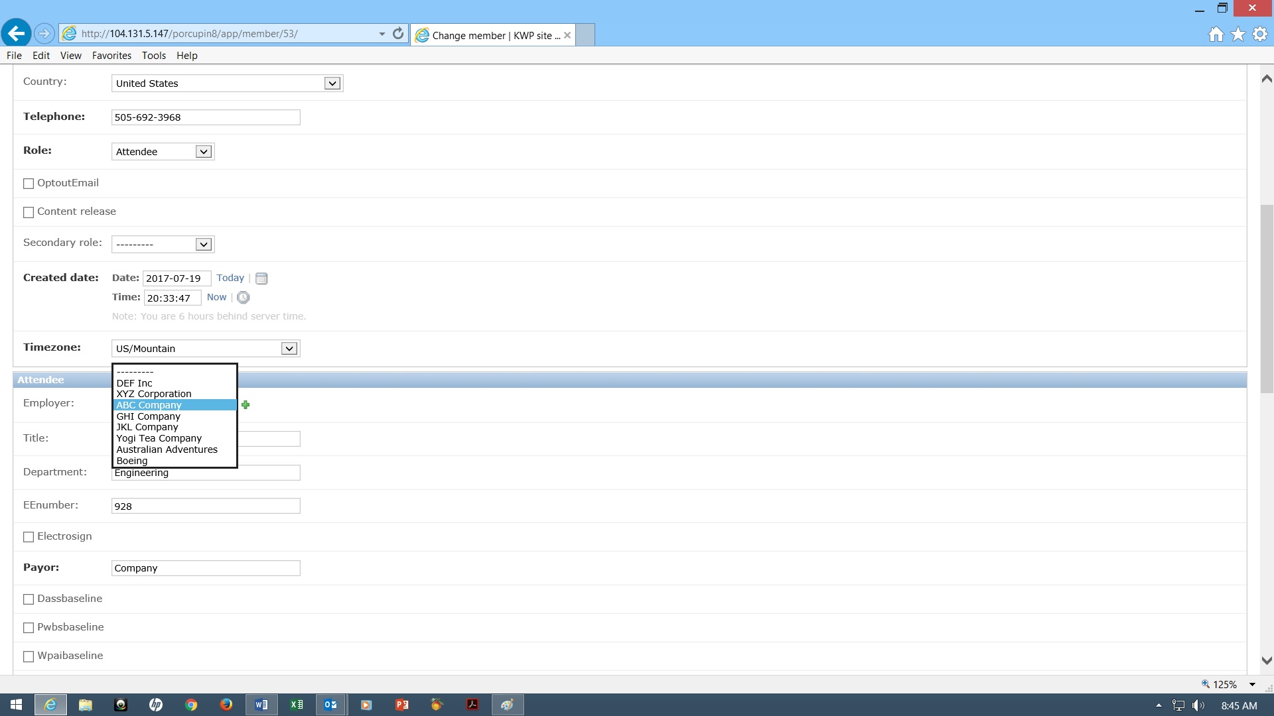Click Now link next to time field
This screenshot has height=716, width=1274.
coord(215,297)
